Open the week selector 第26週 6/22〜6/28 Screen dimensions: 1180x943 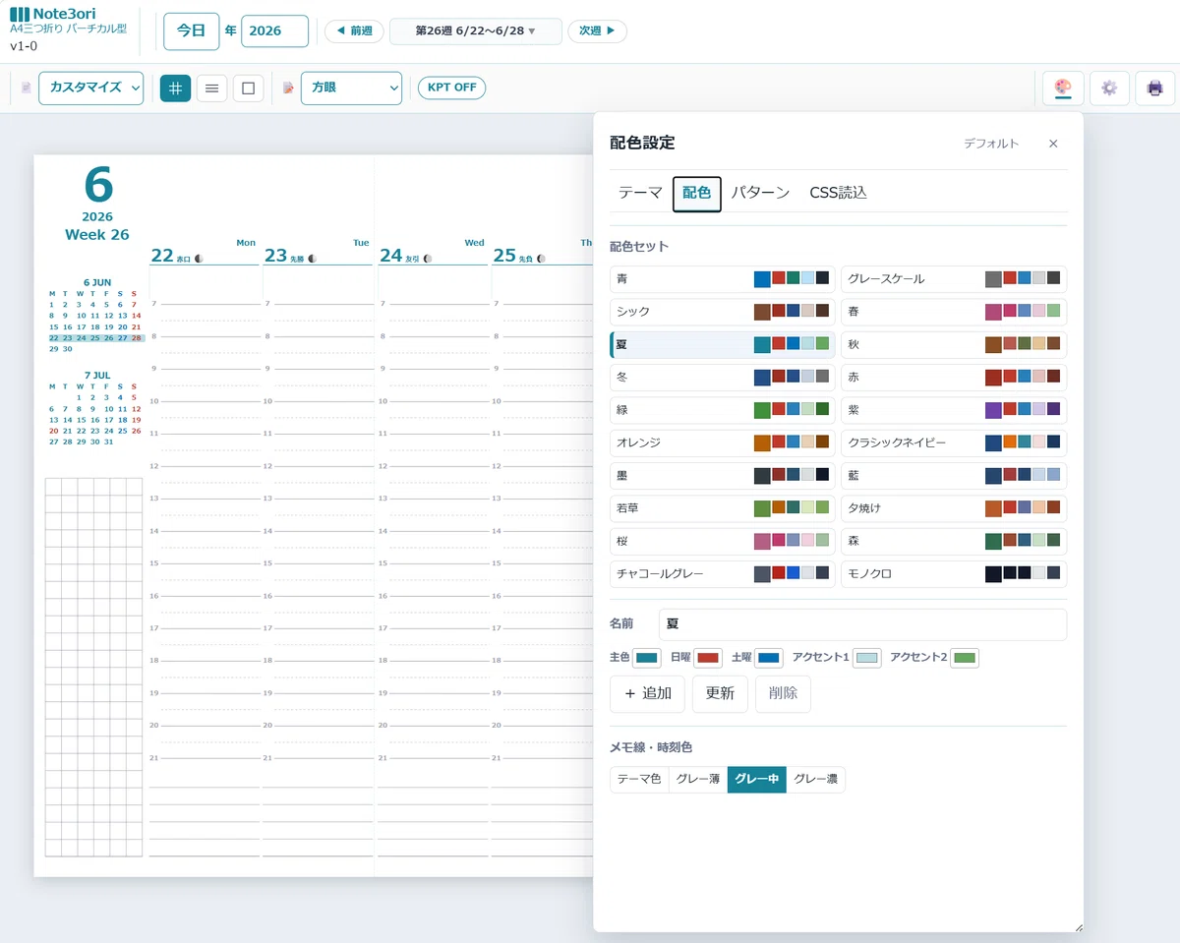click(476, 31)
